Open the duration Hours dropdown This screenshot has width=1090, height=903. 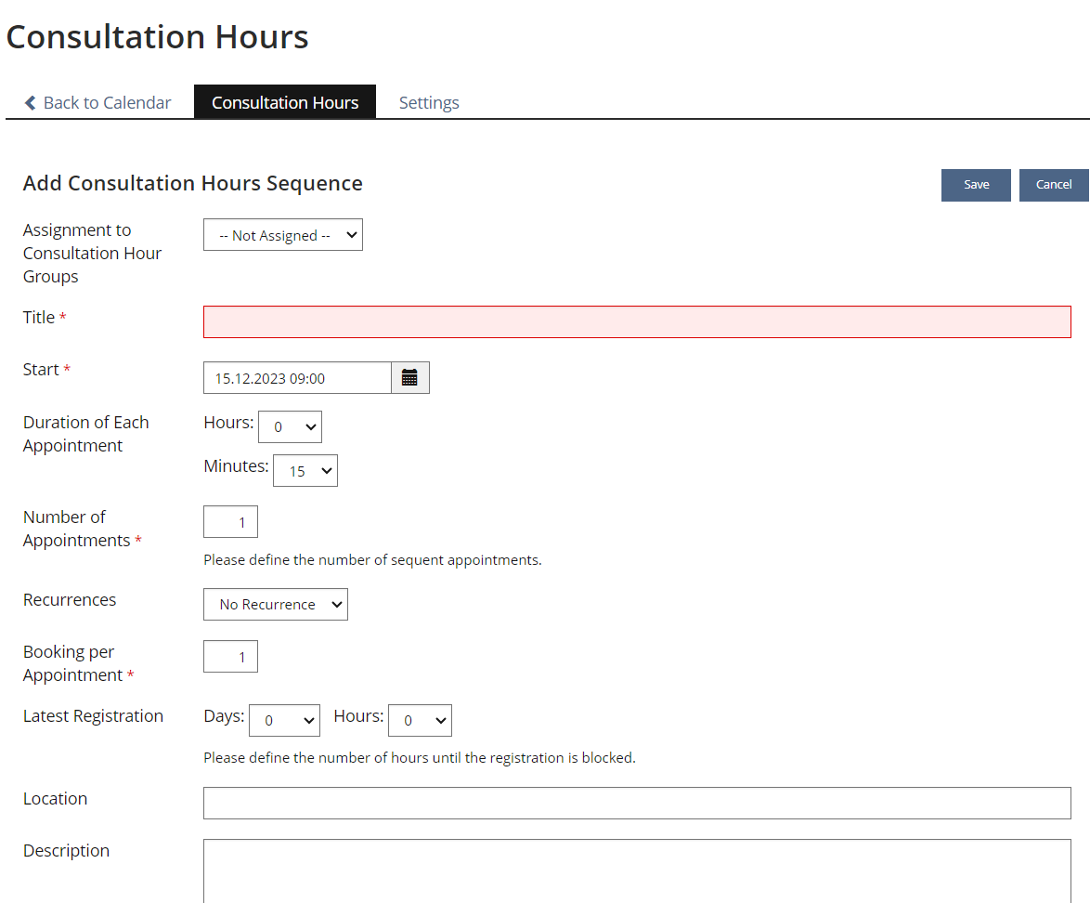(x=290, y=427)
